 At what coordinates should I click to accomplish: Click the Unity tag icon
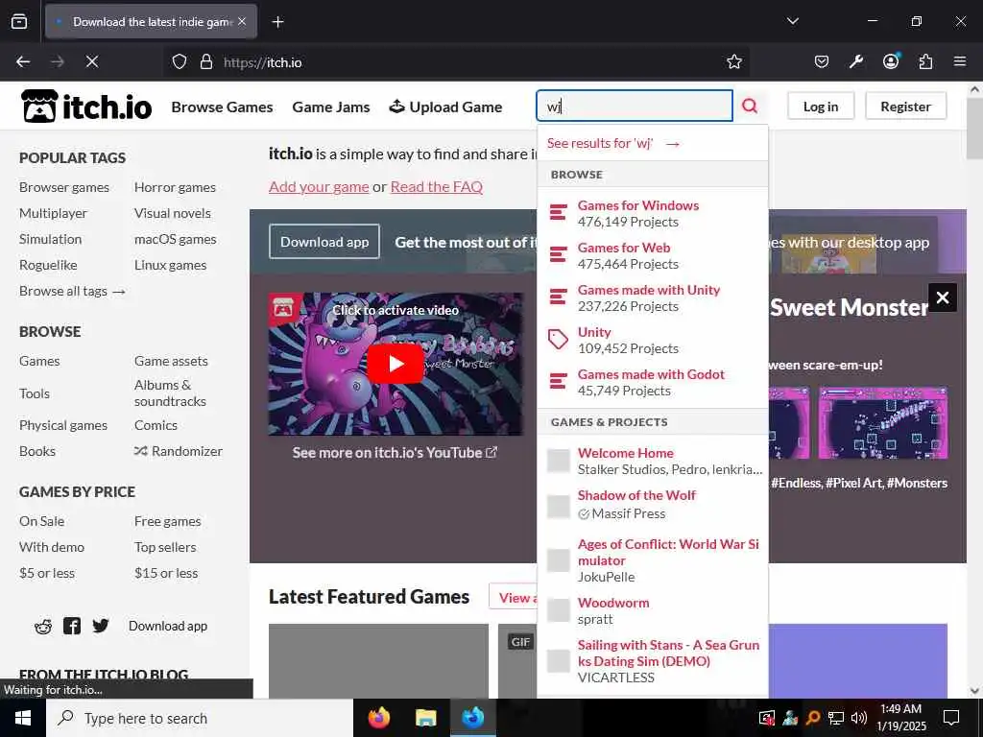tap(558, 339)
